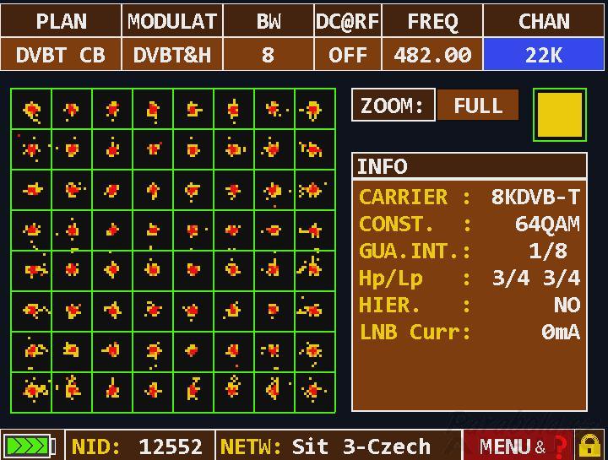608x460 pixels.
Task: Change the bandwidth value 8
Action: point(269,54)
